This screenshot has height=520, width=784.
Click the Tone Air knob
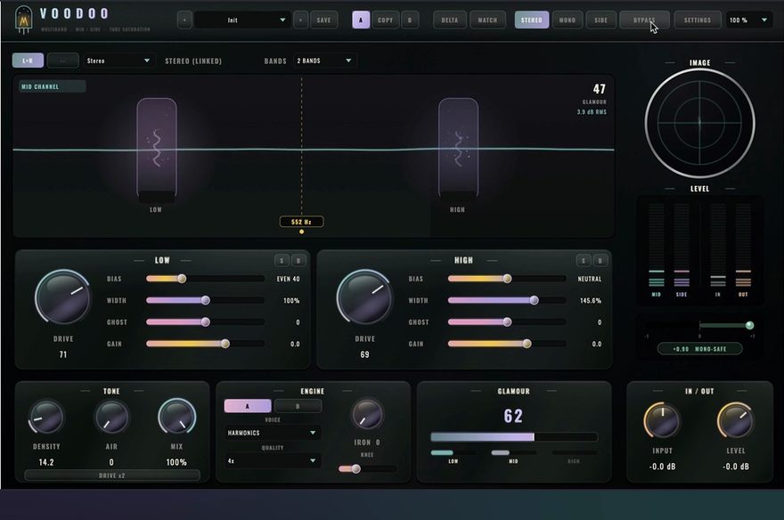coord(112,417)
